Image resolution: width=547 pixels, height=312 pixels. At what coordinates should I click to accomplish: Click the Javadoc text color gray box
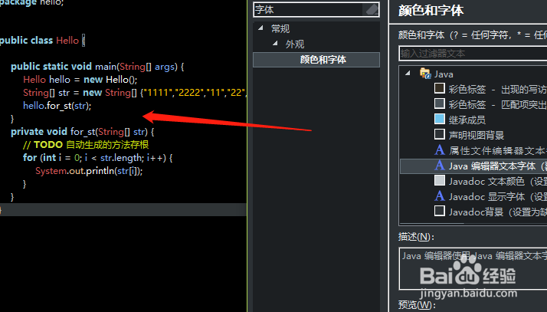coord(440,181)
